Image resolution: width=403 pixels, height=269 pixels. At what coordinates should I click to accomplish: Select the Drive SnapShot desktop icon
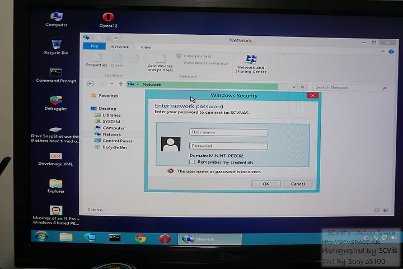pos(55,134)
